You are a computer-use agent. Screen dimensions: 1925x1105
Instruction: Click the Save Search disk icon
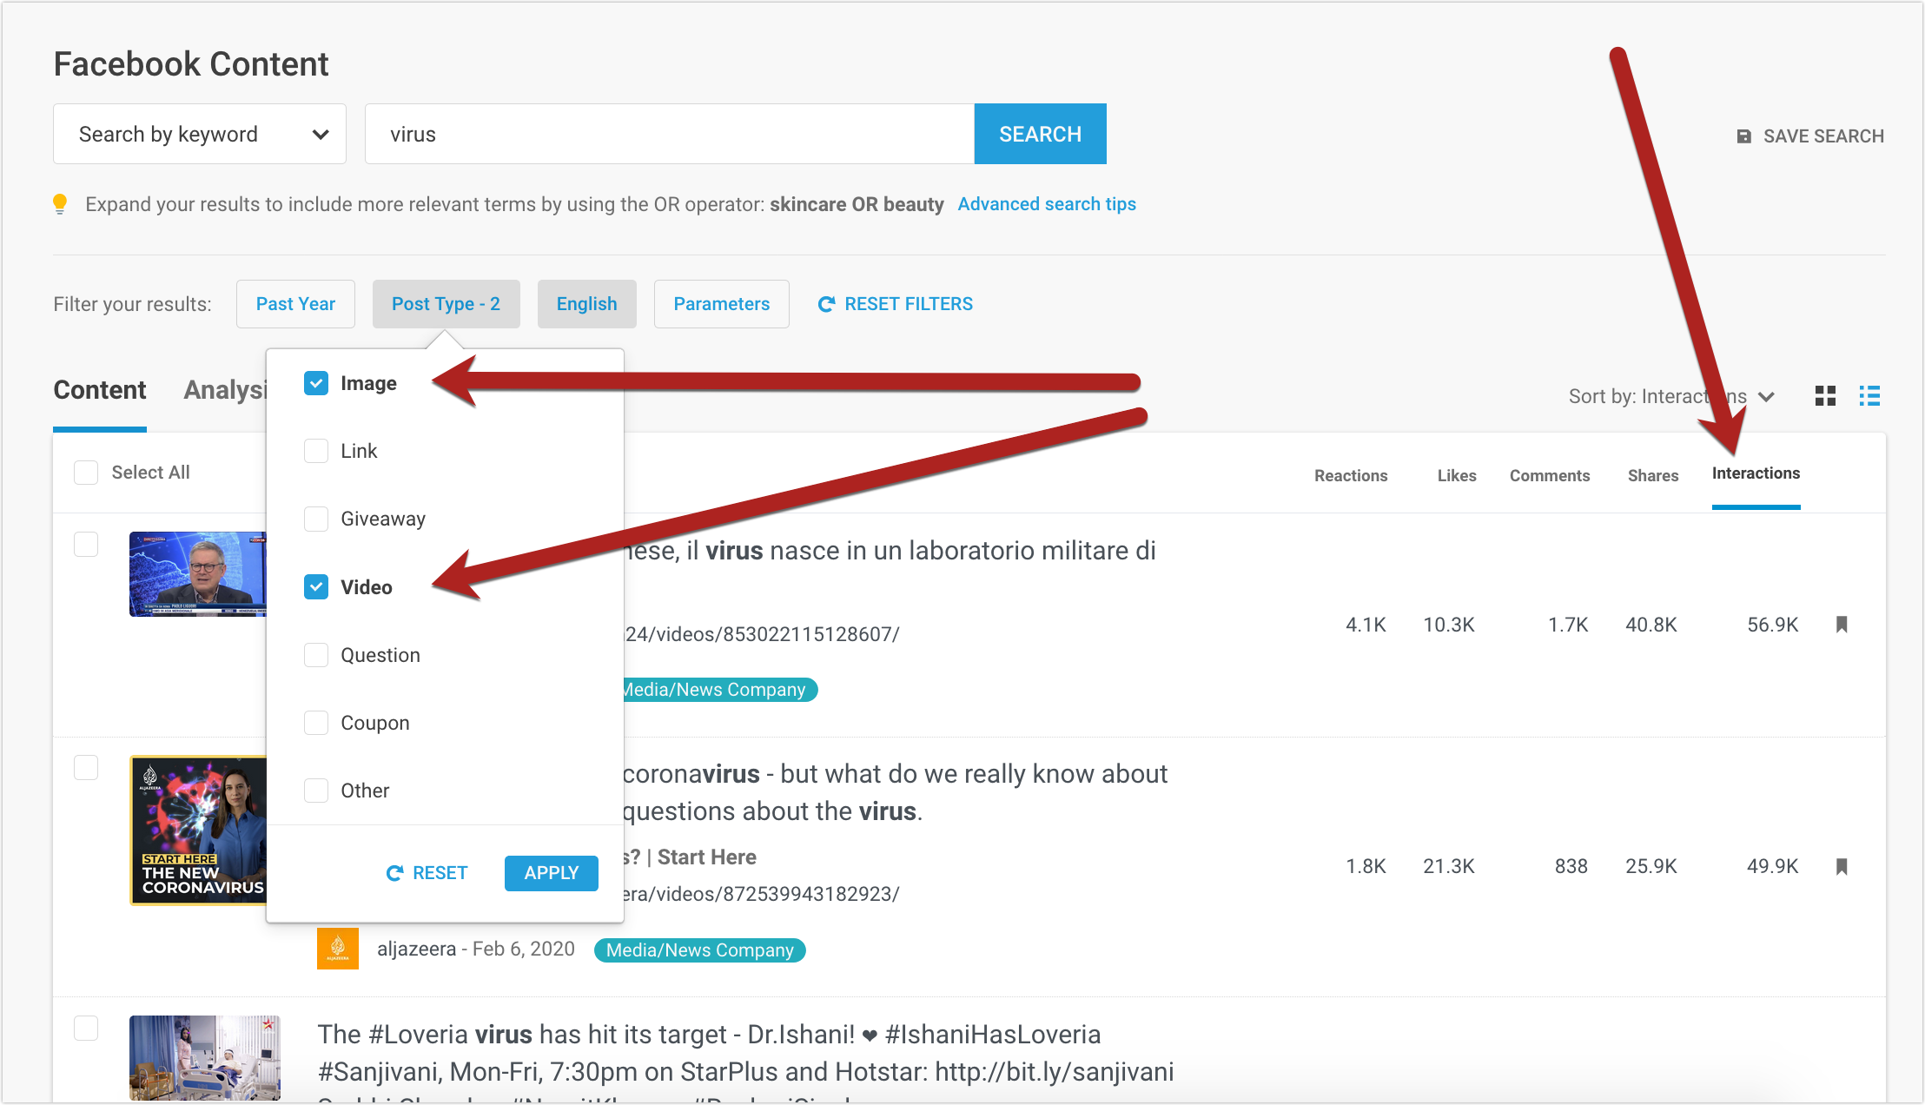click(x=1743, y=136)
